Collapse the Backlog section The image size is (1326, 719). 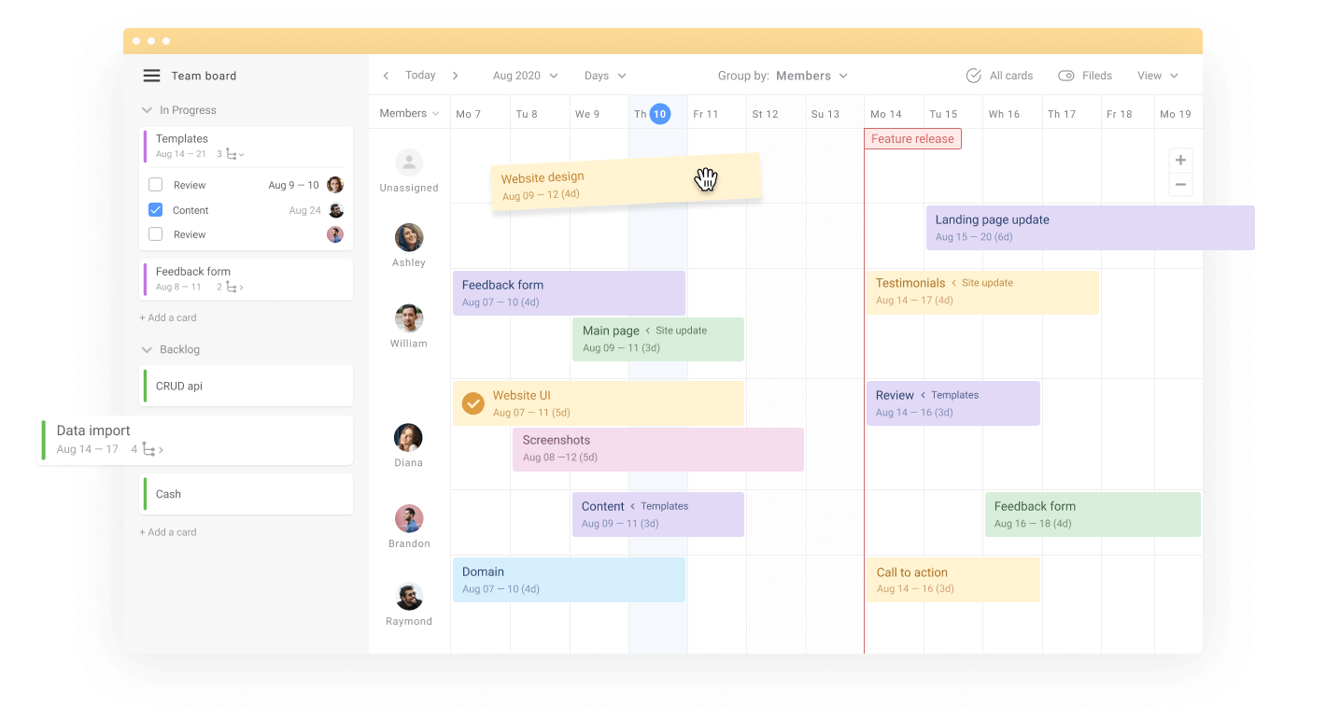[147, 349]
